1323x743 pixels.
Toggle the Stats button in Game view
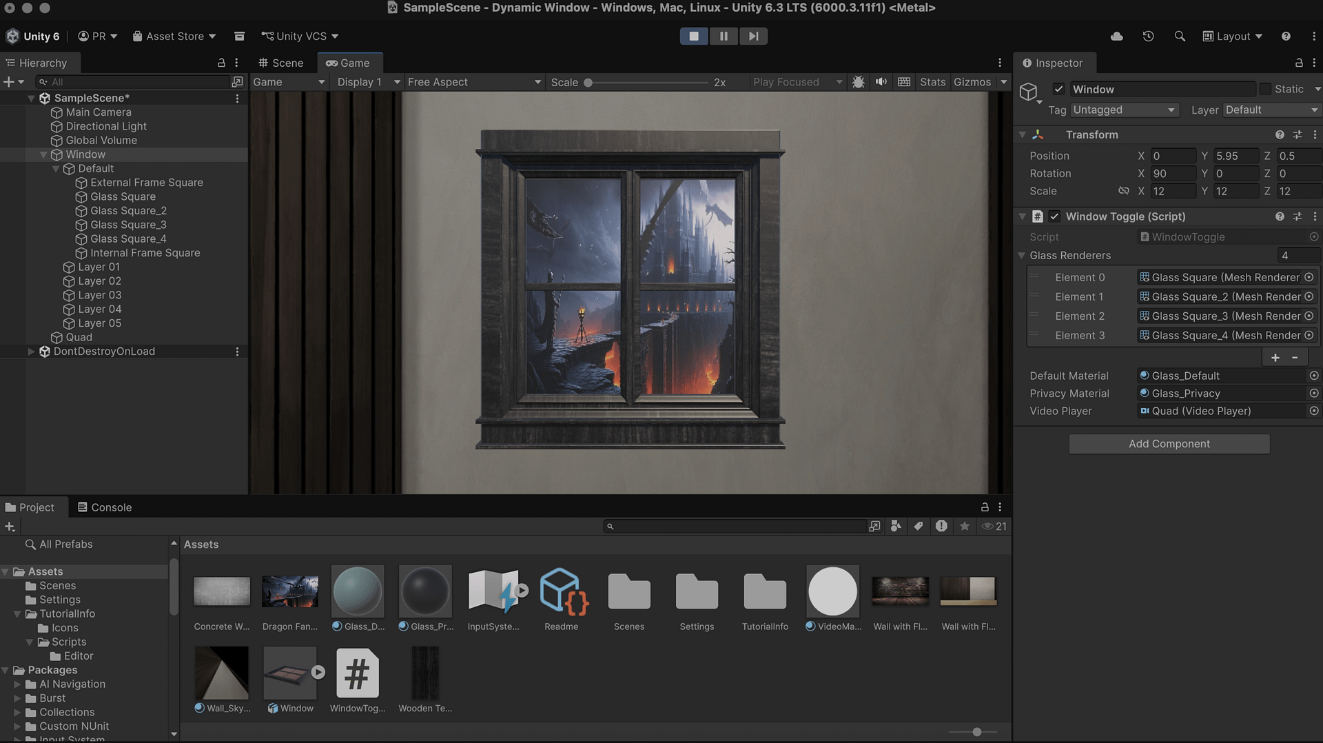[932, 82]
